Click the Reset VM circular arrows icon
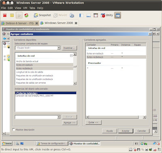 pos(26,15)
